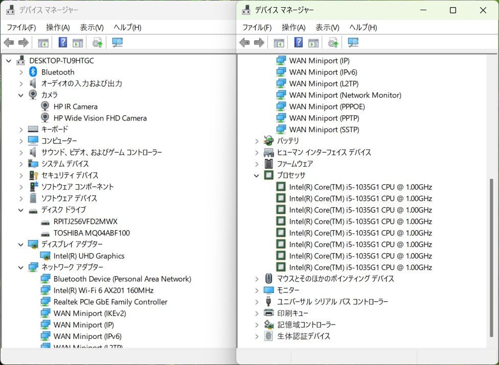499x365 pixels.
Task: Click Scan hardware changes icon in left window
Action: pos(118,42)
